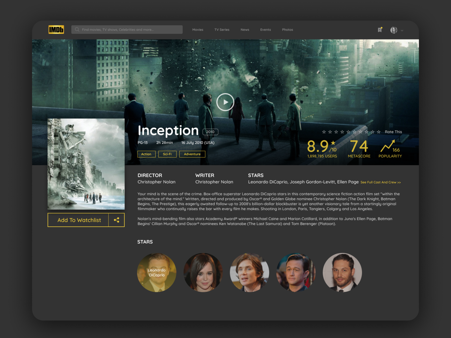Rate Inception seven stars
Viewport: 451px width, 338px height.
click(x=361, y=132)
